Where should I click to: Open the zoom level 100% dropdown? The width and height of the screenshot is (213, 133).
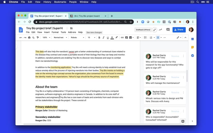46,37
